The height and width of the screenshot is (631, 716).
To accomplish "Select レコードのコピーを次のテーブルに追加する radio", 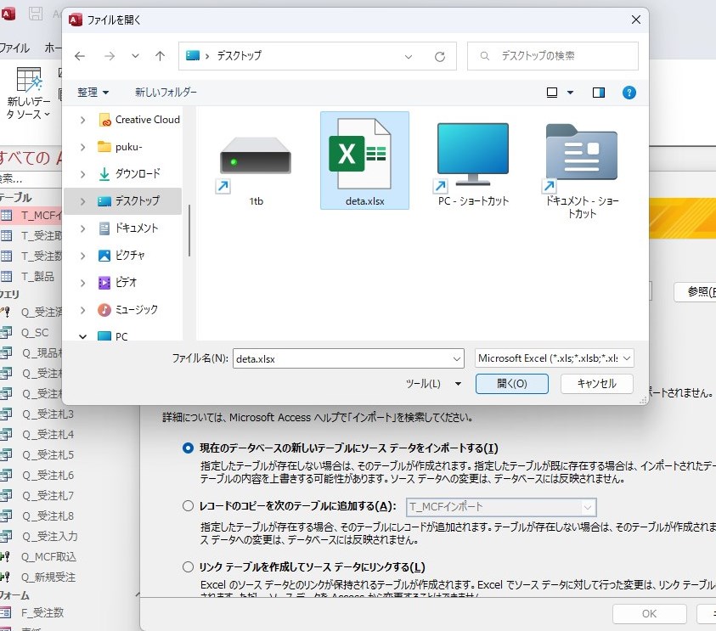I will coord(188,506).
